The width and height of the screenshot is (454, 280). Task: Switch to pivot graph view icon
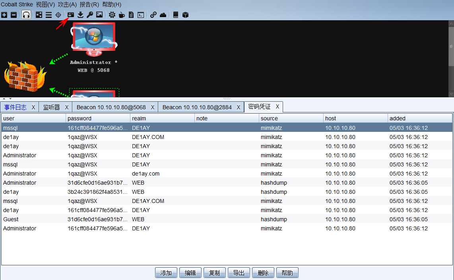coord(39,15)
